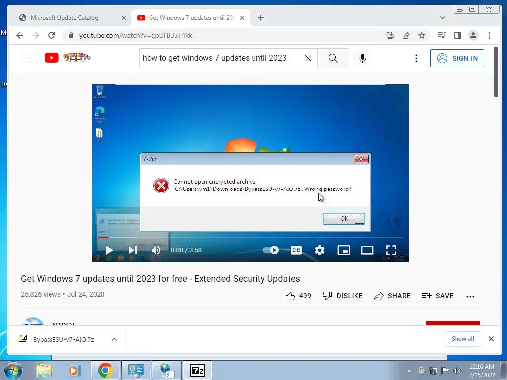Install app via address bar download icon
Image resolution: width=507 pixels, height=380 pixels.
pyautogui.click(x=390, y=35)
